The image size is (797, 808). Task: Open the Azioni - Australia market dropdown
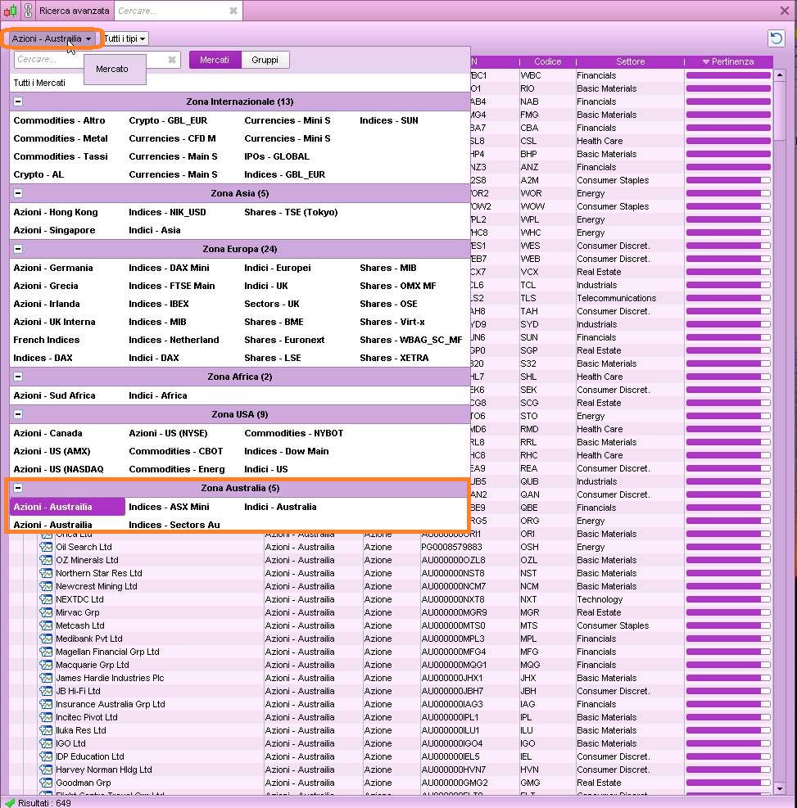click(x=52, y=38)
